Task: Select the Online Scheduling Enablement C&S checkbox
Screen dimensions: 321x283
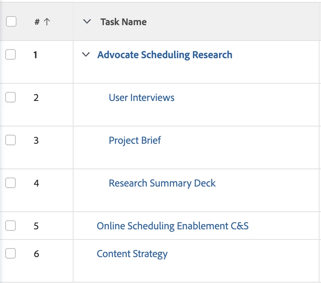Action: [x=11, y=226]
